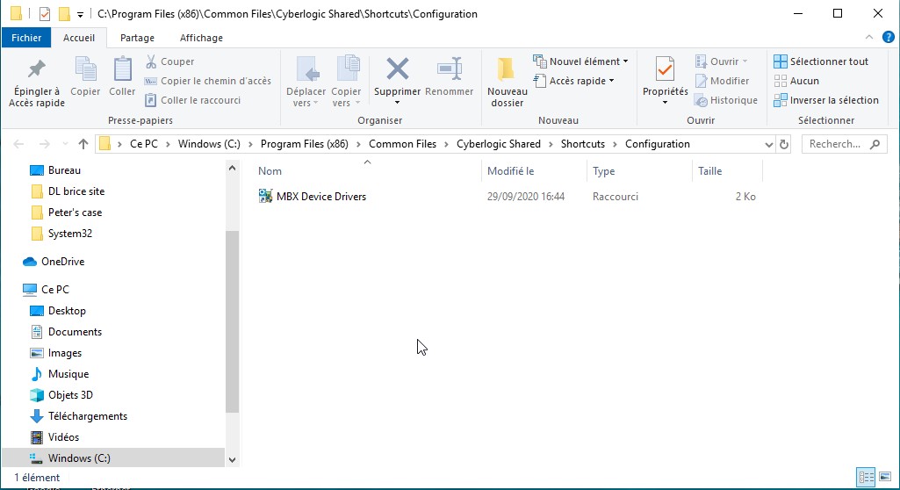Select Couper scissors command
This screenshot has height=490, width=900.
pos(169,61)
